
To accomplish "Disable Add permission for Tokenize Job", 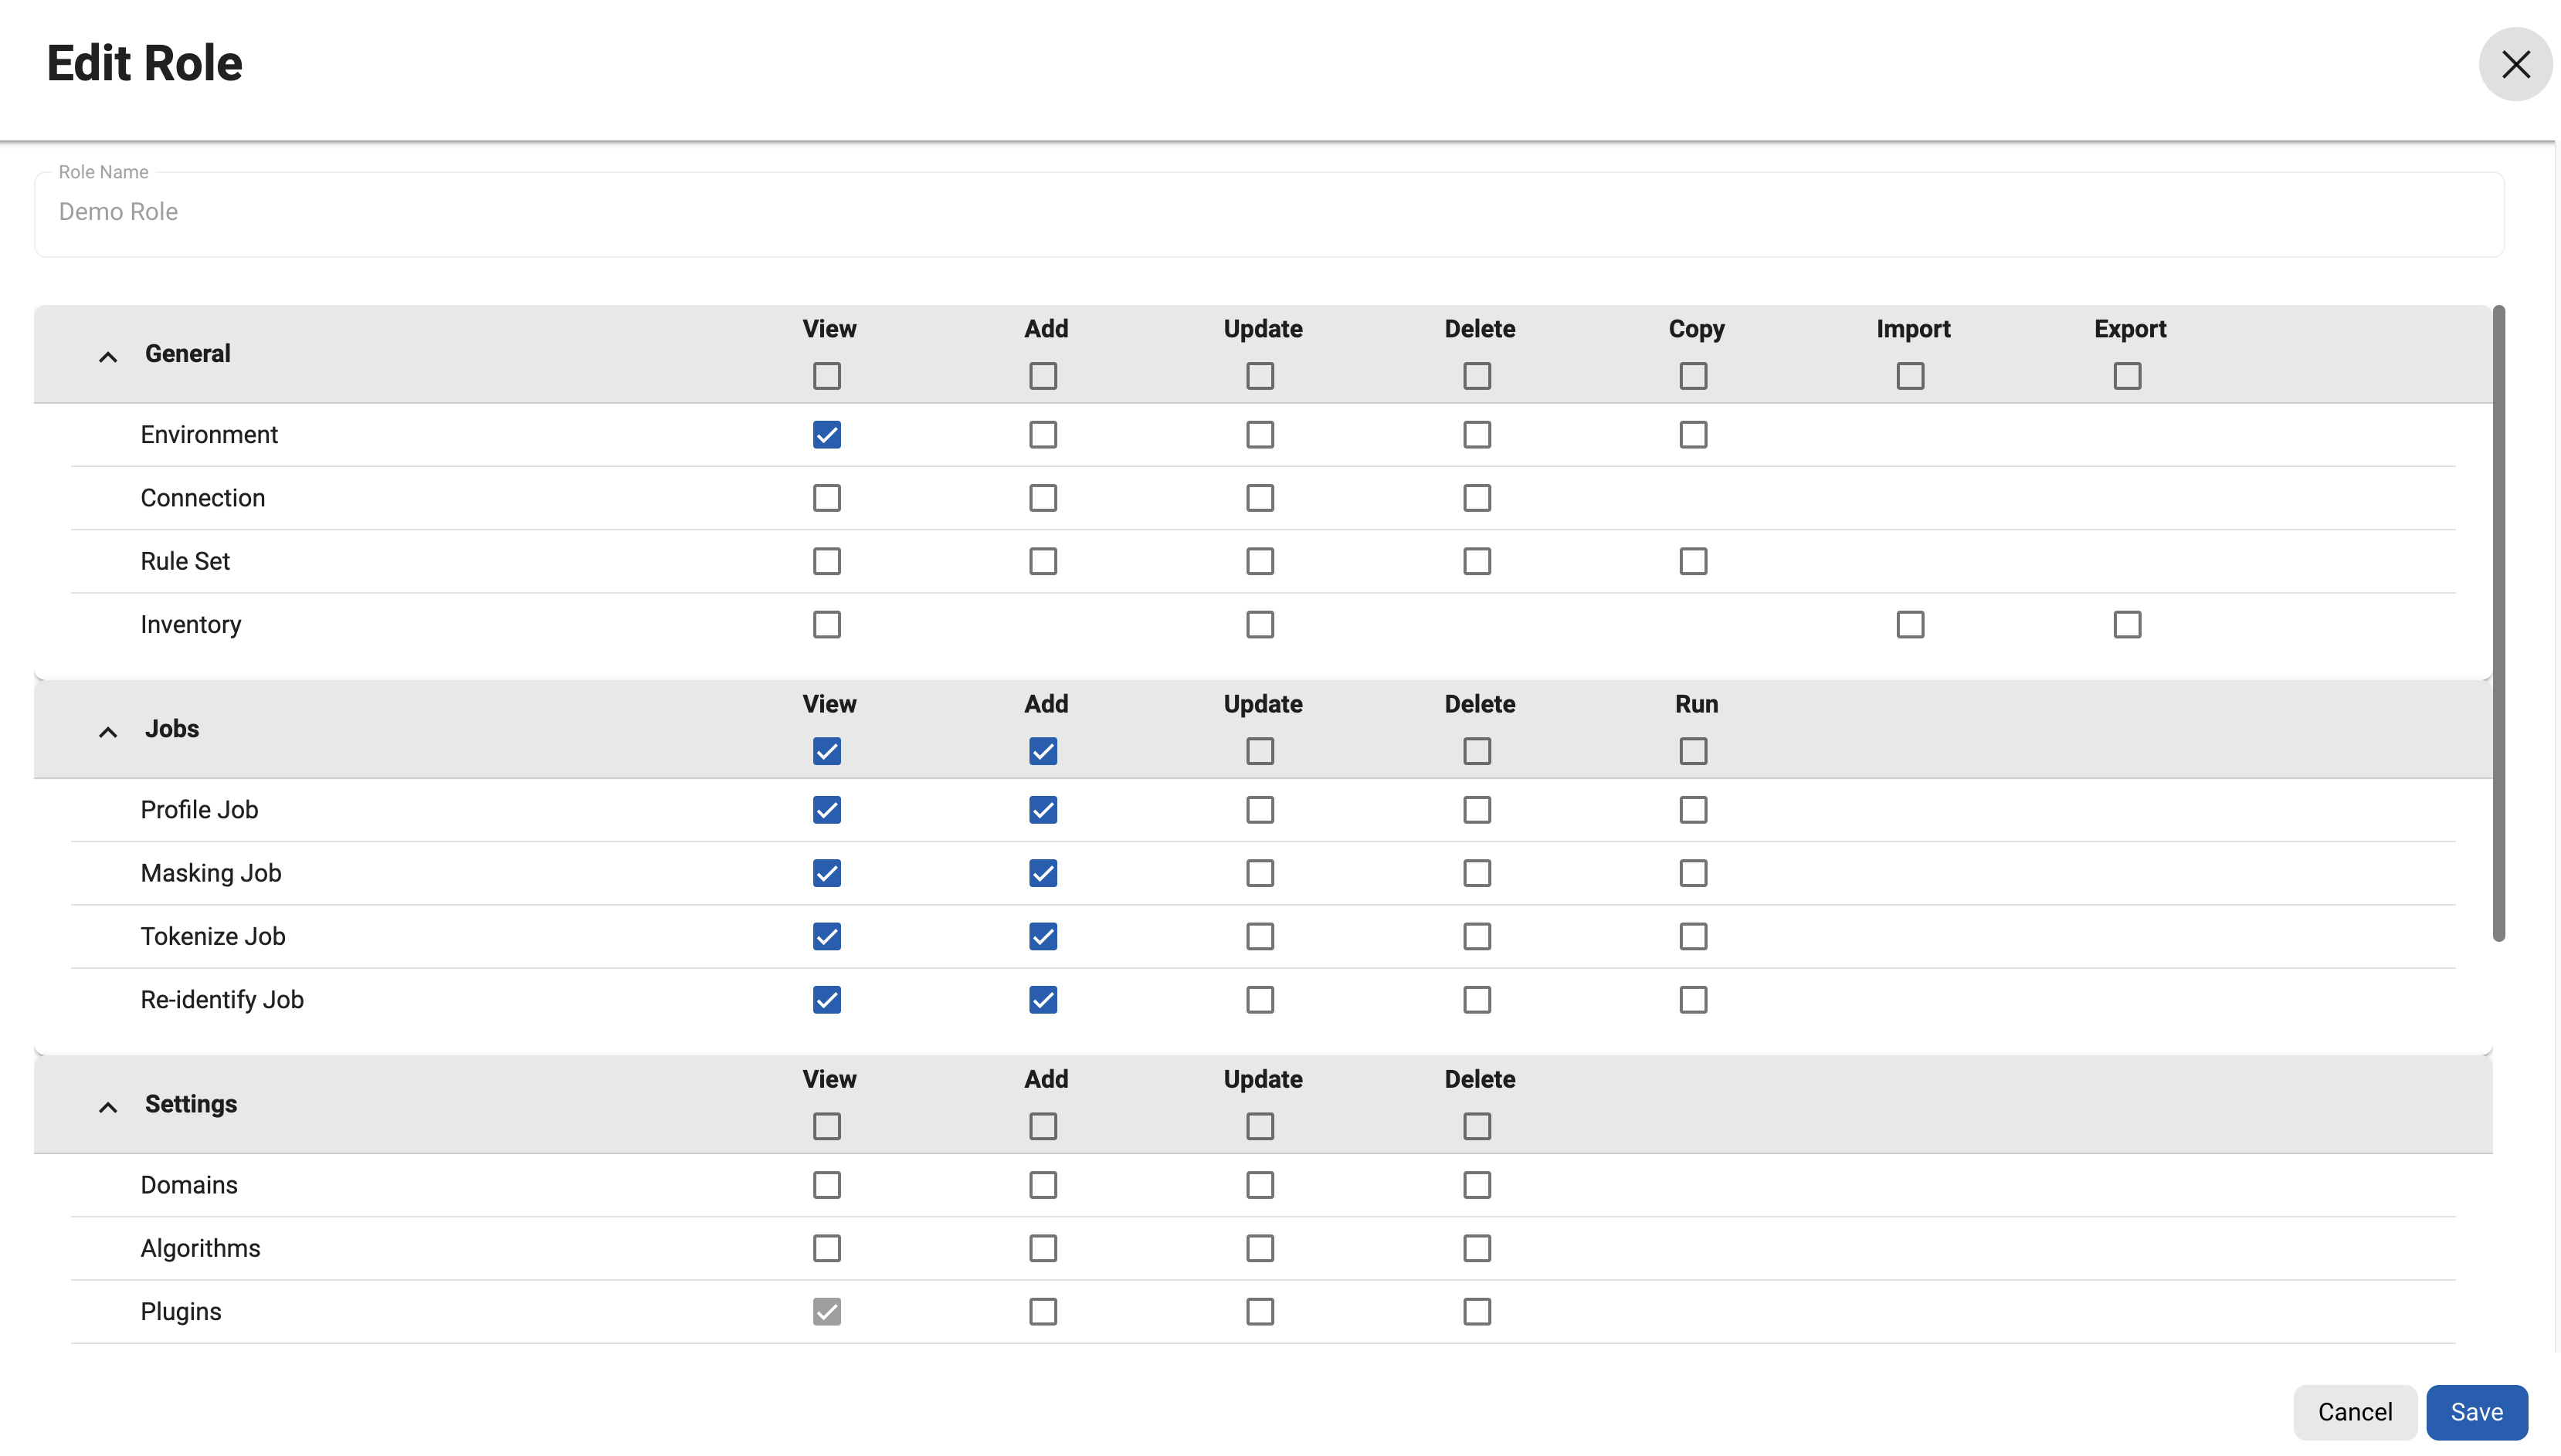I will [x=1043, y=936].
